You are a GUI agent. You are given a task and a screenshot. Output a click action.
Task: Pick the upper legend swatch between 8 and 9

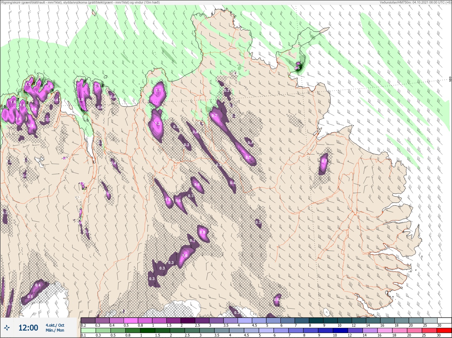coord(316,321)
